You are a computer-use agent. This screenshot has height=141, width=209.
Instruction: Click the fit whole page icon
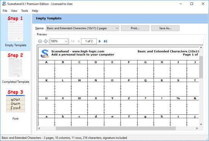tap(46, 41)
